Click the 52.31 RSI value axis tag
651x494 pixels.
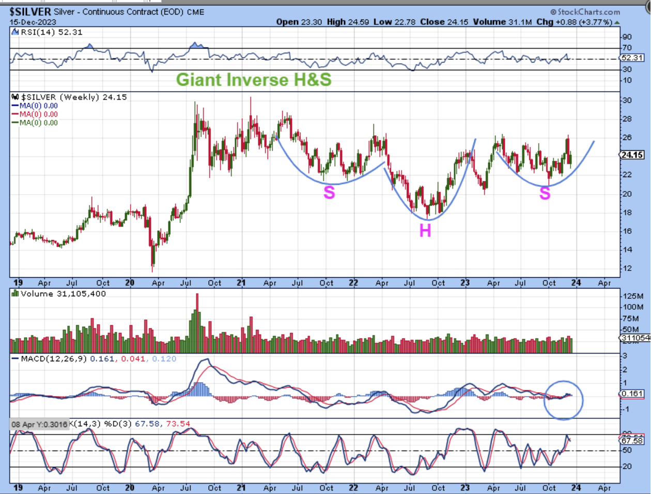(x=632, y=58)
